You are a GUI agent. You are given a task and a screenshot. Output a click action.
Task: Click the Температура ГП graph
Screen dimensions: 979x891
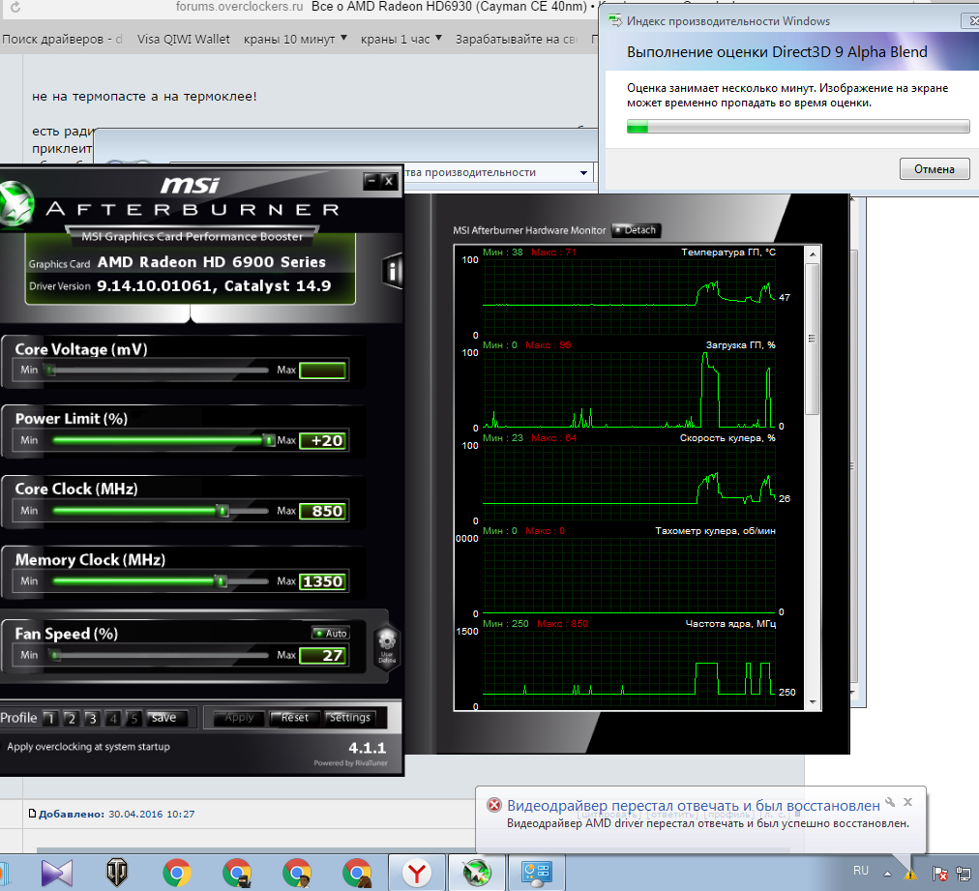(628, 297)
